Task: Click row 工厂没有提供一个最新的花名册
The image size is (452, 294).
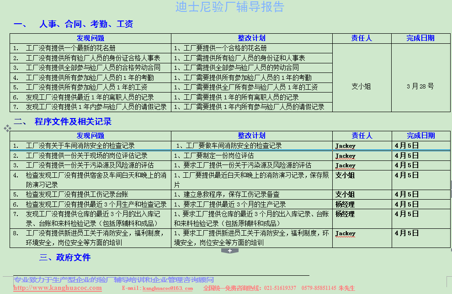Action: click(x=90, y=48)
